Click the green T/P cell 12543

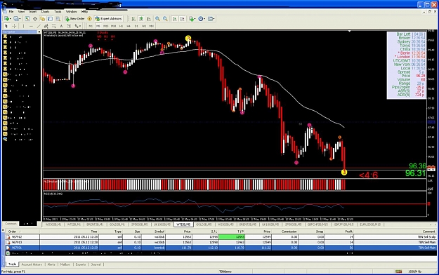click(232, 236)
